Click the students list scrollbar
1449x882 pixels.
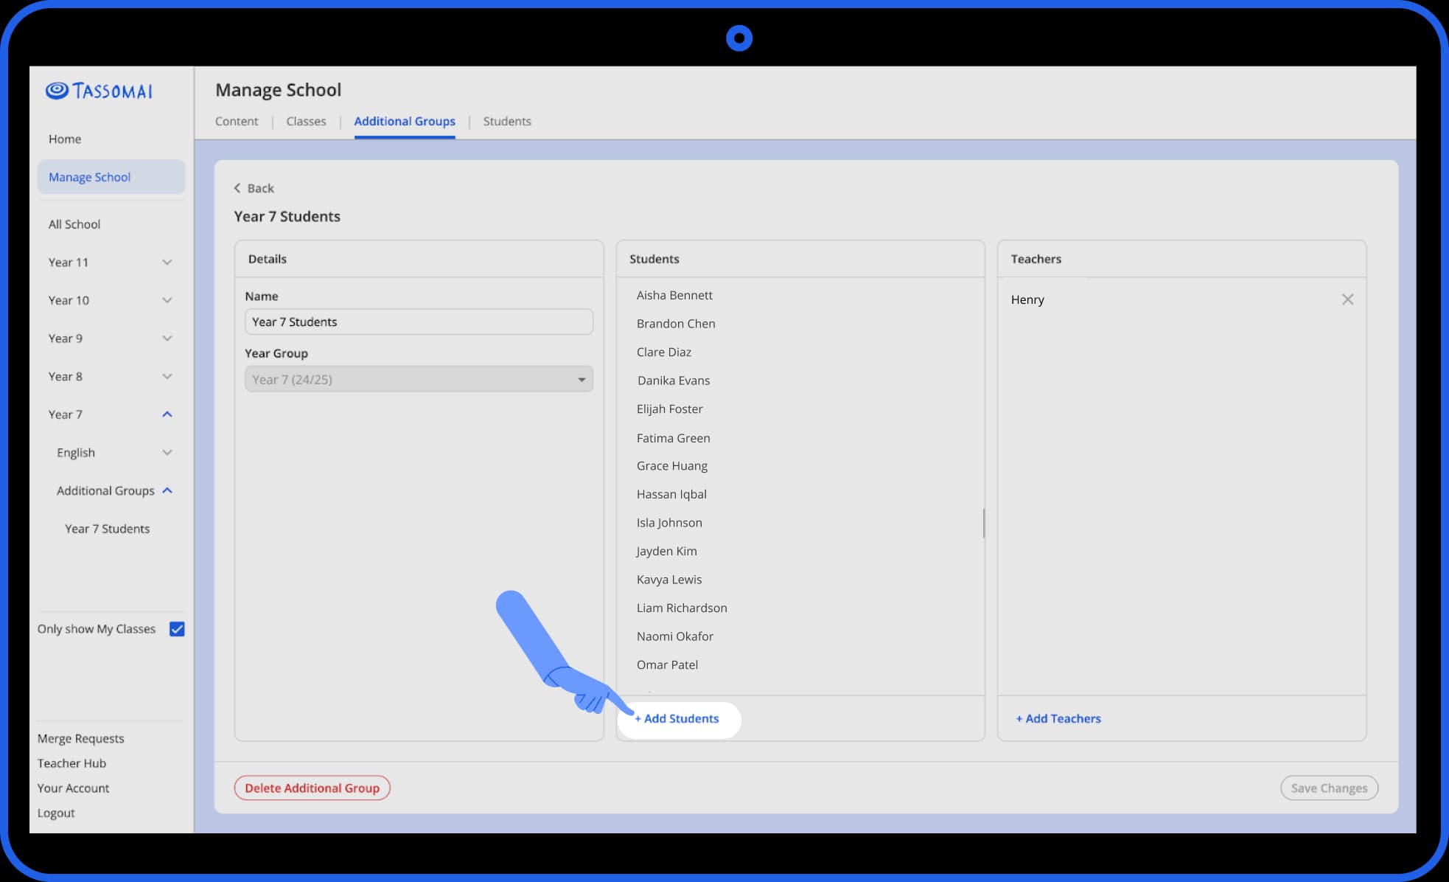tap(983, 523)
